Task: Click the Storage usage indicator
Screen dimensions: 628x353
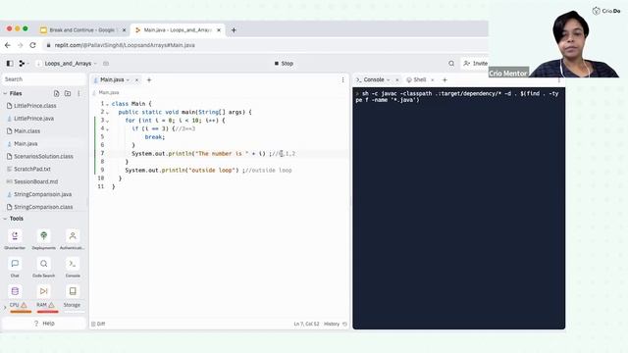Action: [x=73, y=307]
